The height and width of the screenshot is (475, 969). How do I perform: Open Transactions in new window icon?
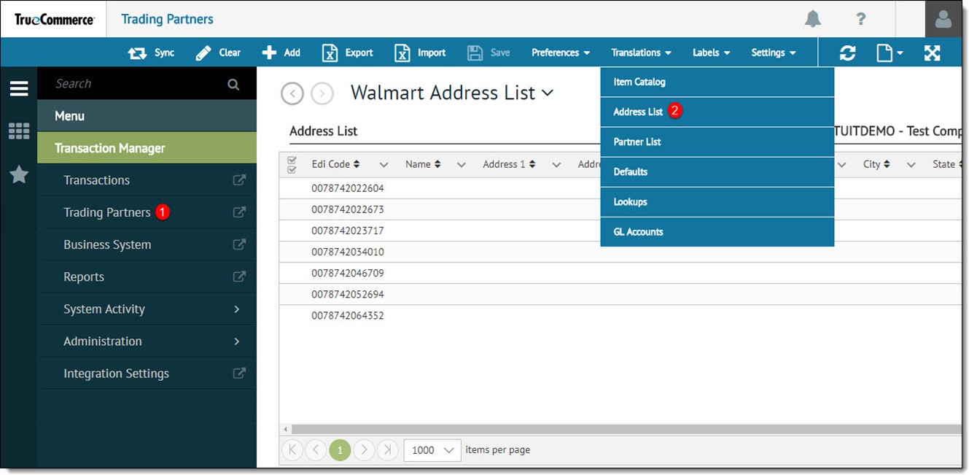[x=239, y=180]
